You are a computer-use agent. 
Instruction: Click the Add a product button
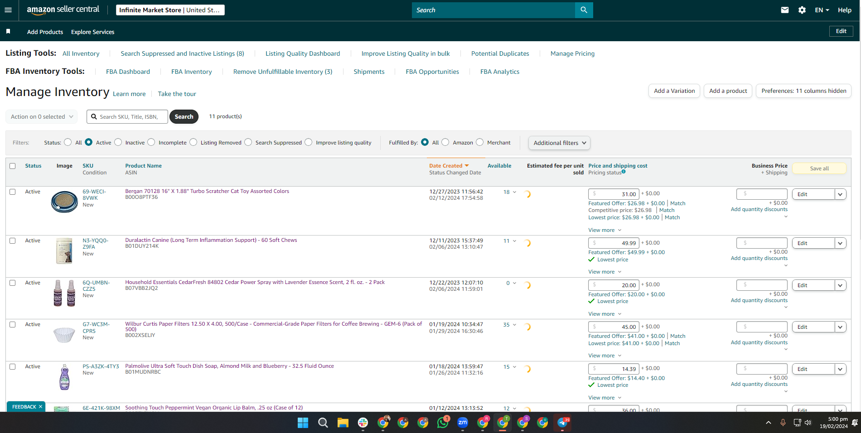(x=728, y=91)
